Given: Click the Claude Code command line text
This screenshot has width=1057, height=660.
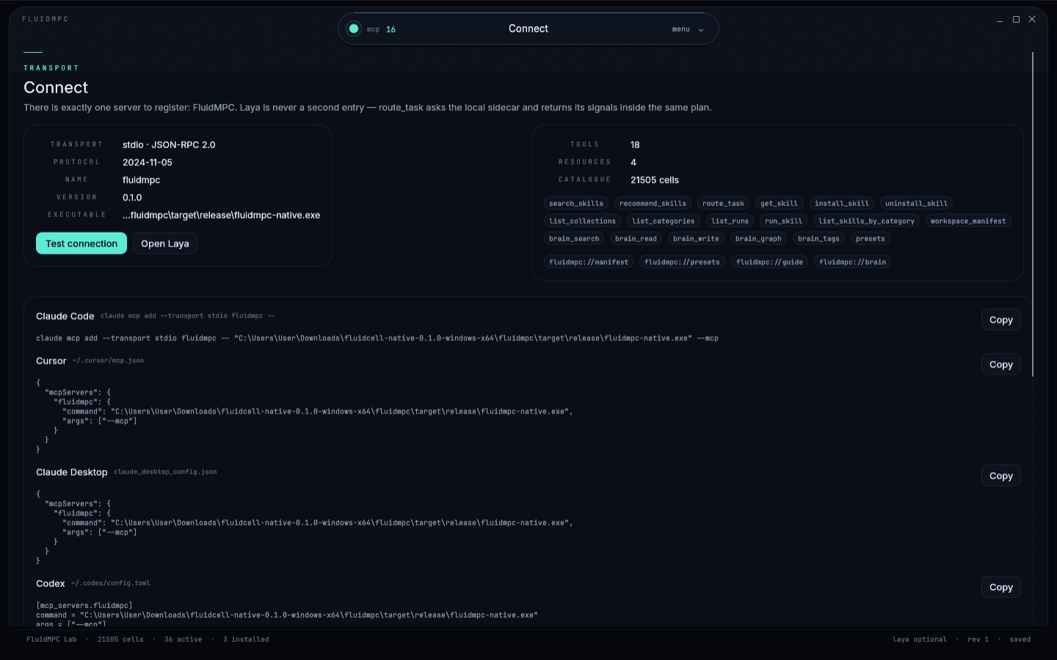Looking at the screenshot, I should (377, 338).
